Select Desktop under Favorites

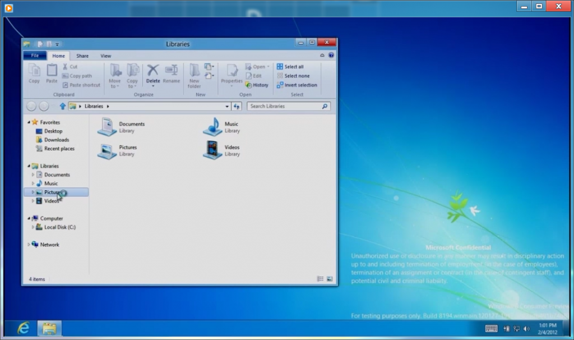[49, 131]
